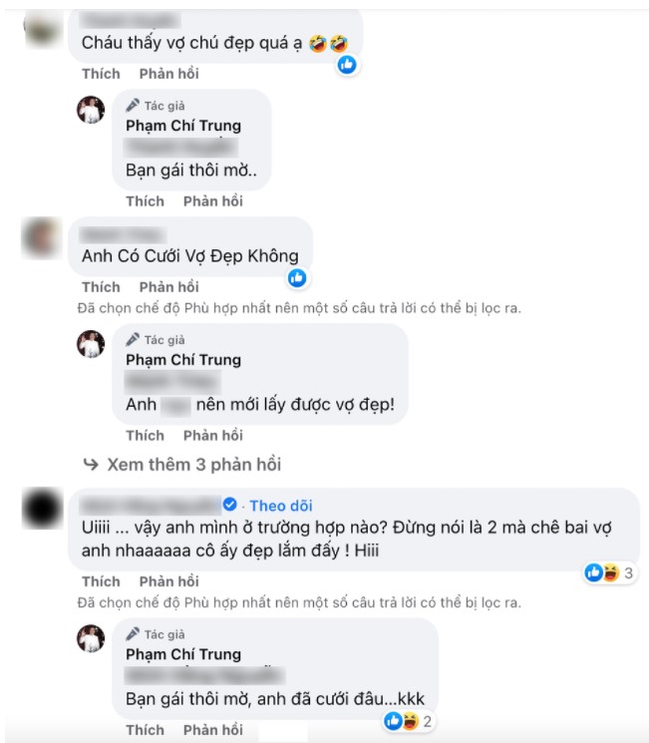649x743 pixels.
Task: Click Thích under 'Anh Có Cưới Vợ Đẹp Không'
Action: click(x=101, y=287)
